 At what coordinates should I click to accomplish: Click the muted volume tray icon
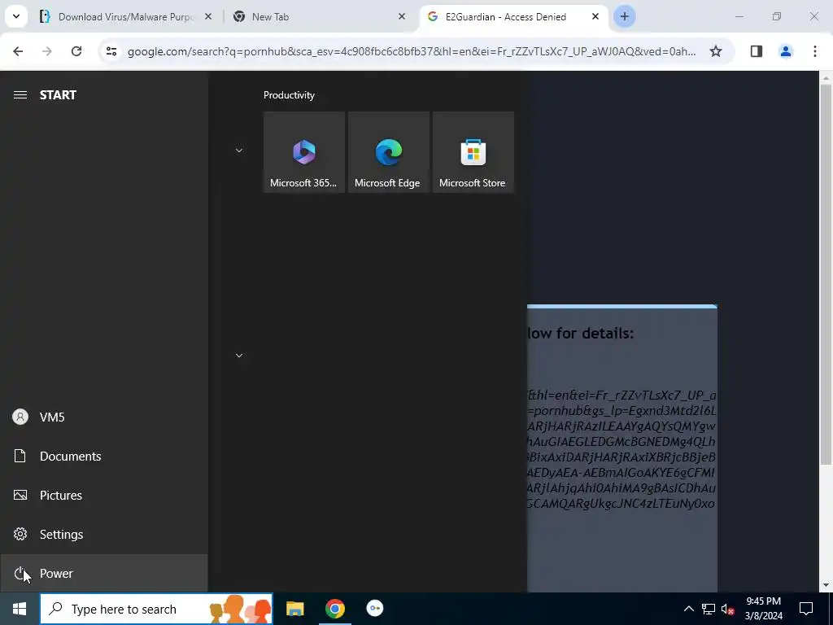[x=728, y=609]
